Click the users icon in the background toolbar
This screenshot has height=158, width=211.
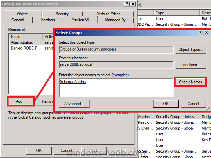point(140,4)
